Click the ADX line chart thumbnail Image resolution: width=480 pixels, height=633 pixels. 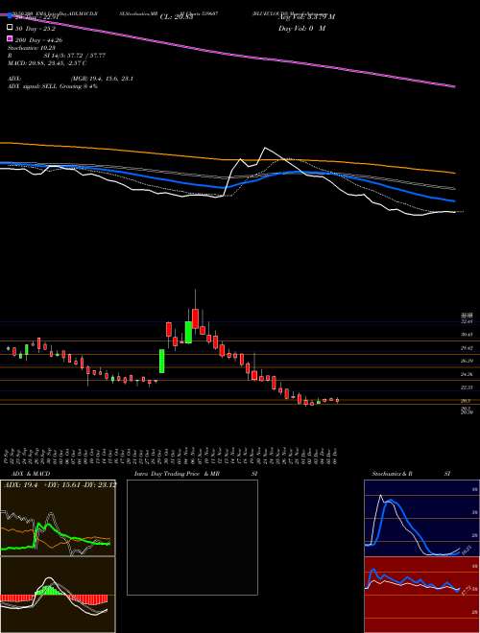59,518
